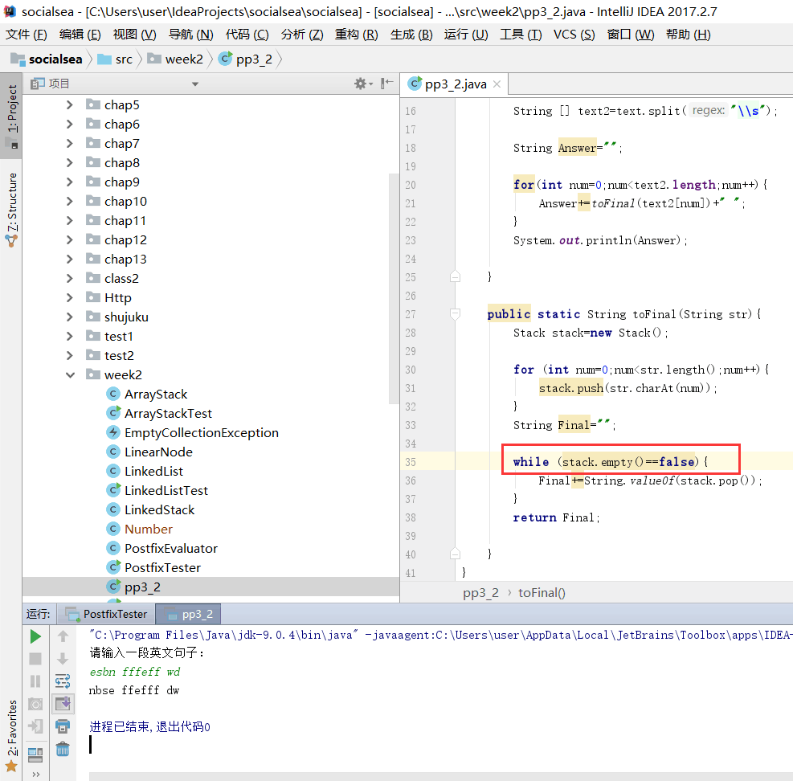Open the 视图 (V) menu
The height and width of the screenshot is (781, 793).
coord(134,35)
